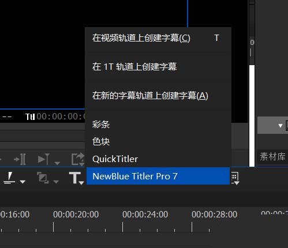Image resolution: width=288 pixels, height=248 pixels.
Task: Open dropdown arrow beside the T title icon
Action: [81, 183]
